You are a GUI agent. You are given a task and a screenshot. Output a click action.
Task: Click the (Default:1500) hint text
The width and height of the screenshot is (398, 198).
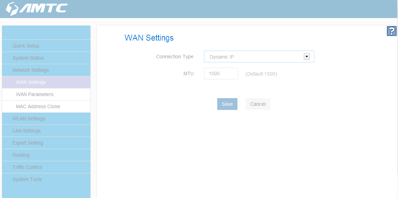coord(261,75)
